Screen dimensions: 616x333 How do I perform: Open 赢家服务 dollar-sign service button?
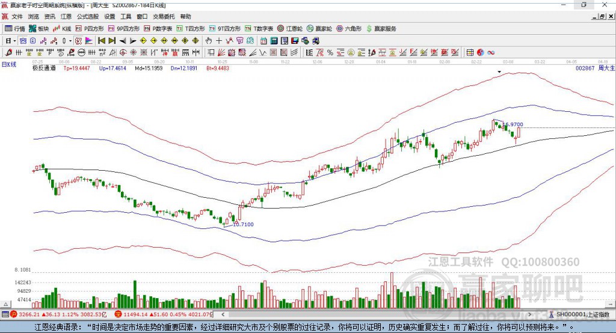point(381,29)
